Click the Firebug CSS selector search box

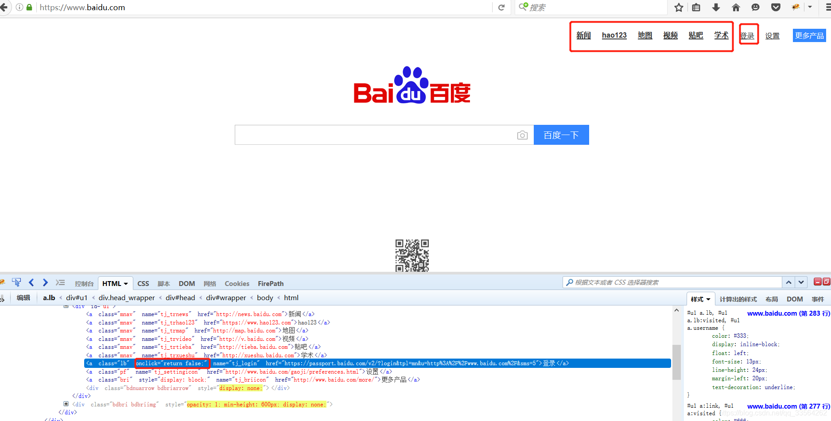click(x=672, y=282)
